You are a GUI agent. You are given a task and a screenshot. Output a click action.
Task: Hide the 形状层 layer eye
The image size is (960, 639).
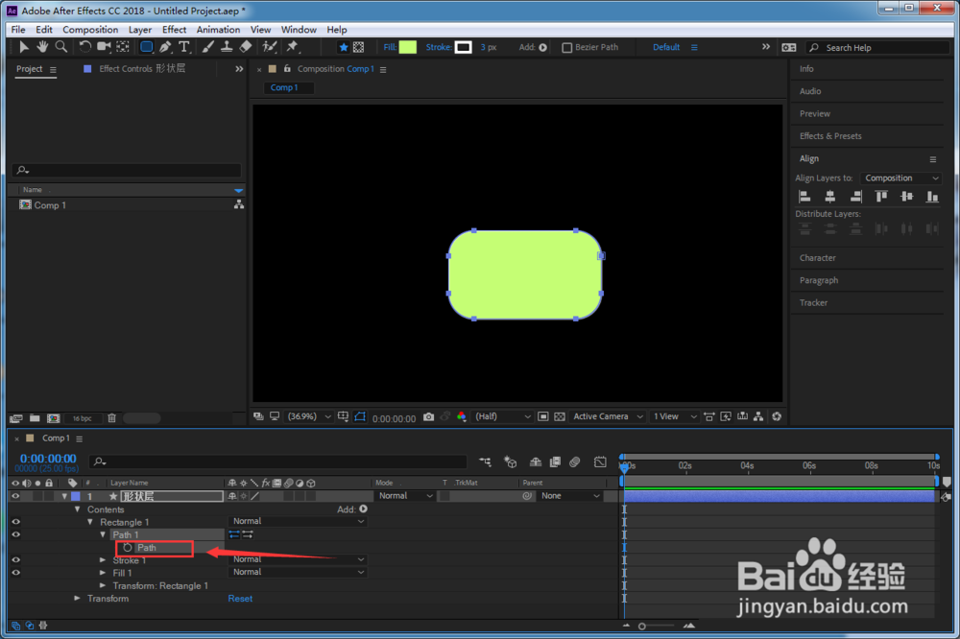[x=15, y=496]
